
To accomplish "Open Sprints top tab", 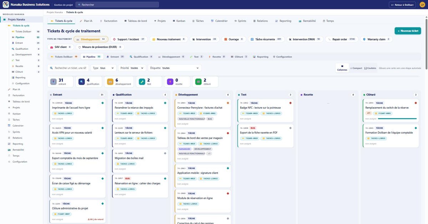I will [x=240, y=21].
